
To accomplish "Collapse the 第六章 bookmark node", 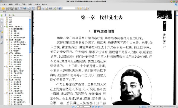I will 5,93.
